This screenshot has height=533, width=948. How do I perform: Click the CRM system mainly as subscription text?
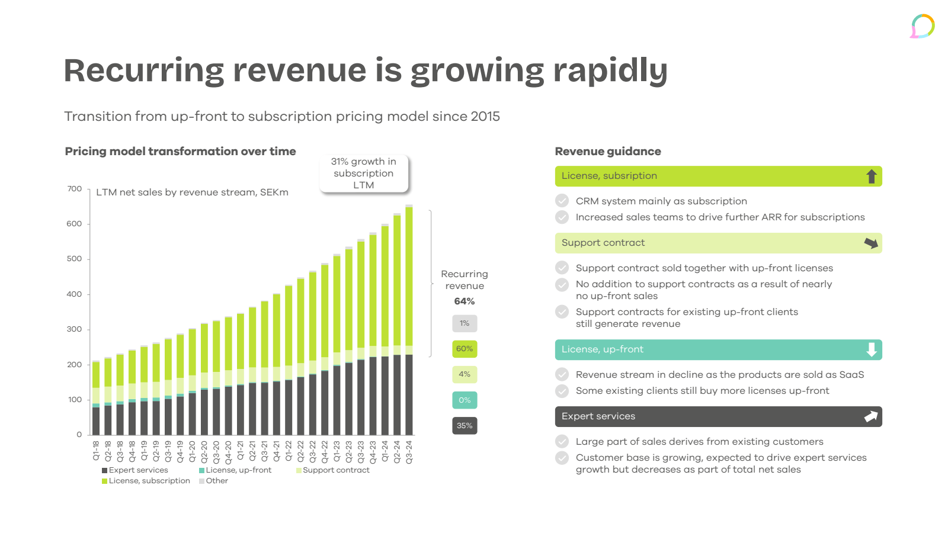click(661, 201)
